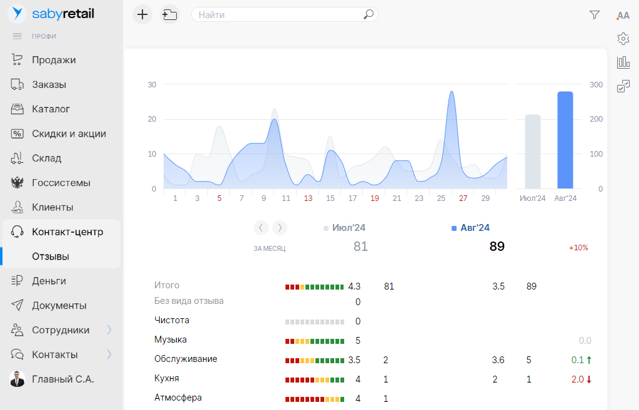Expand the Контакты submenu arrow

(x=109, y=354)
